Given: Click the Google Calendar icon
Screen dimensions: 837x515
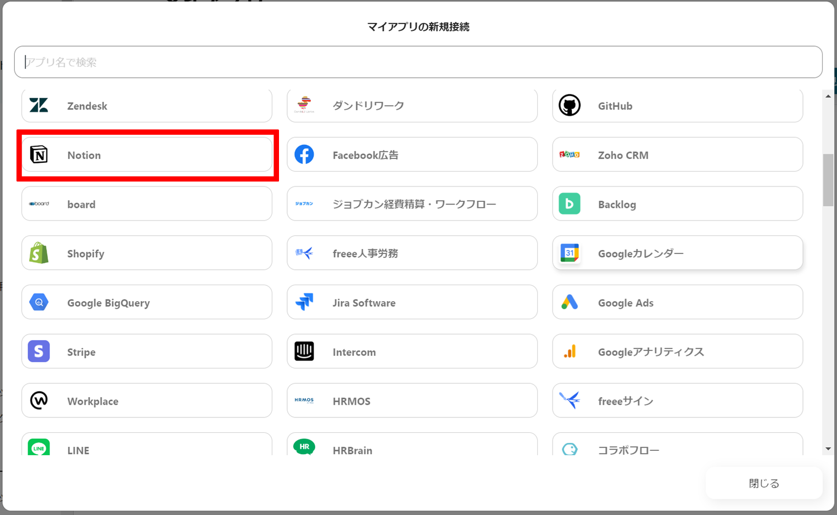Looking at the screenshot, I should 570,253.
